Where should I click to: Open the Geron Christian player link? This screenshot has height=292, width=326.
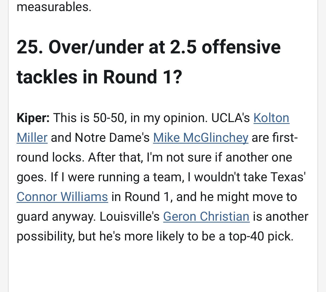click(206, 217)
